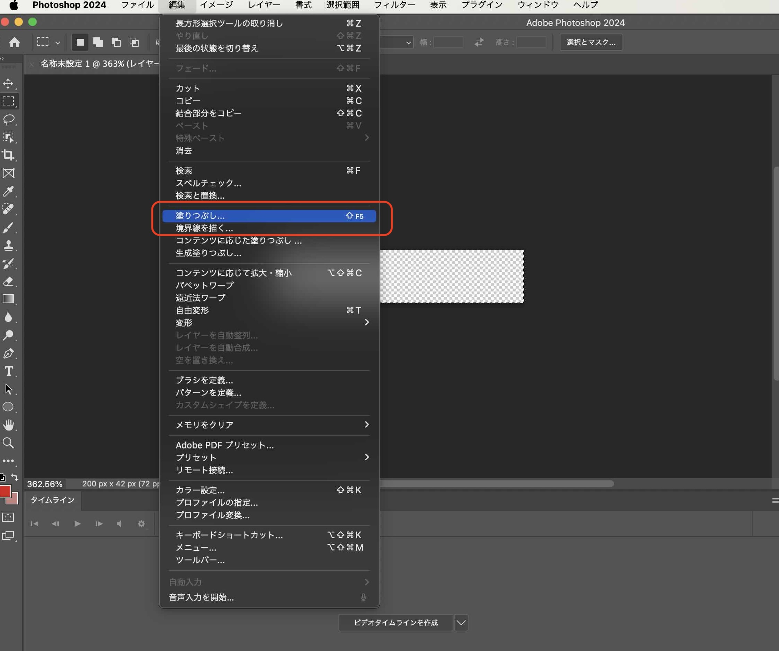Viewport: 779px width, 651px height.
Task: Select the Eraser tool
Action: coord(9,281)
